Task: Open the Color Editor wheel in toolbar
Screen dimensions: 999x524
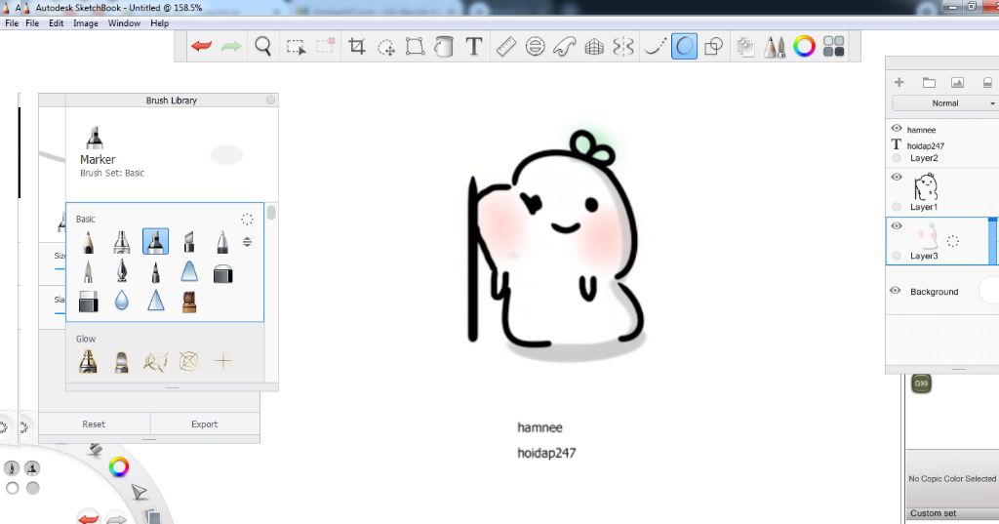Action: point(804,46)
